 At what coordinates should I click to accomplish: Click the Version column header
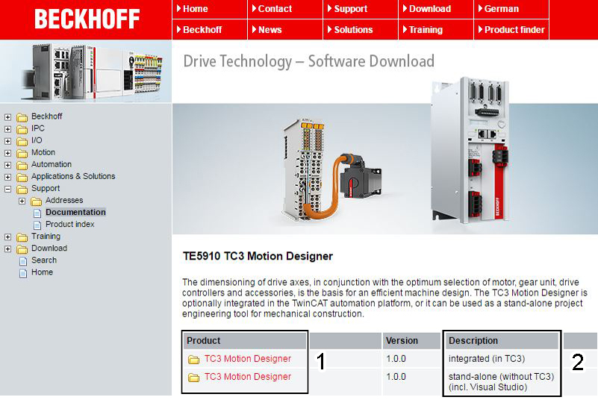coord(411,340)
